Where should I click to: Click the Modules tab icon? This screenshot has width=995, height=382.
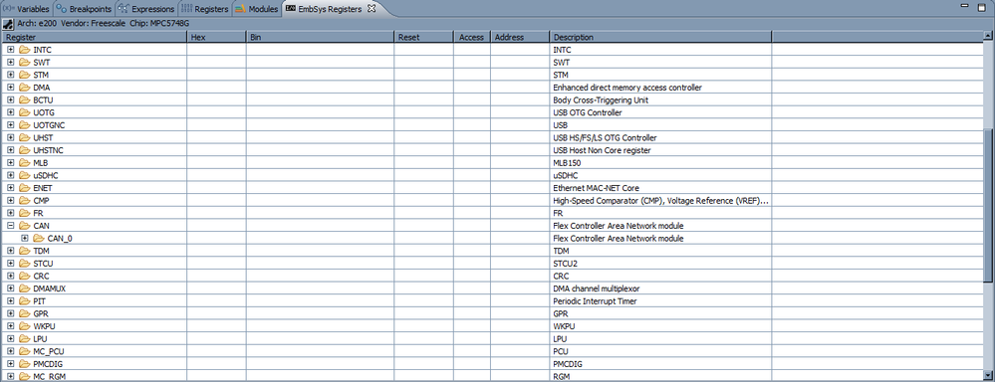point(240,9)
